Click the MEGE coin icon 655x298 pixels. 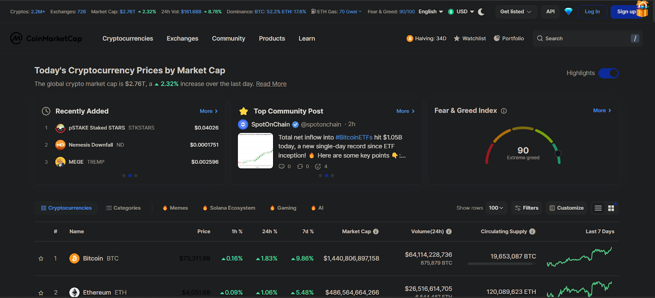click(60, 162)
